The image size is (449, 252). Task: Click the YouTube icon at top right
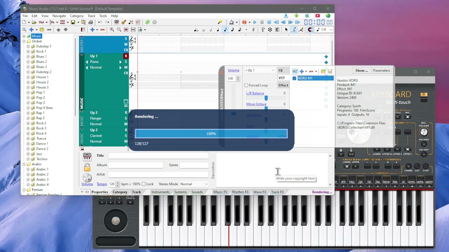(x=317, y=16)
